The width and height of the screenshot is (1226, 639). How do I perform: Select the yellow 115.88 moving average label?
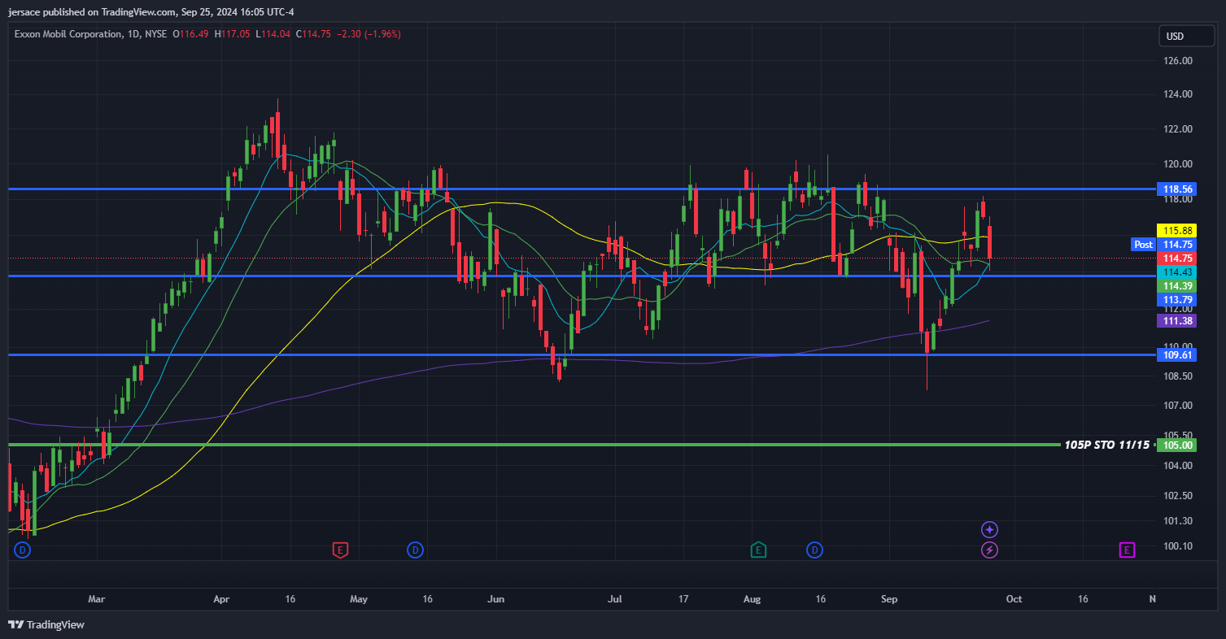click(1176, 230)
